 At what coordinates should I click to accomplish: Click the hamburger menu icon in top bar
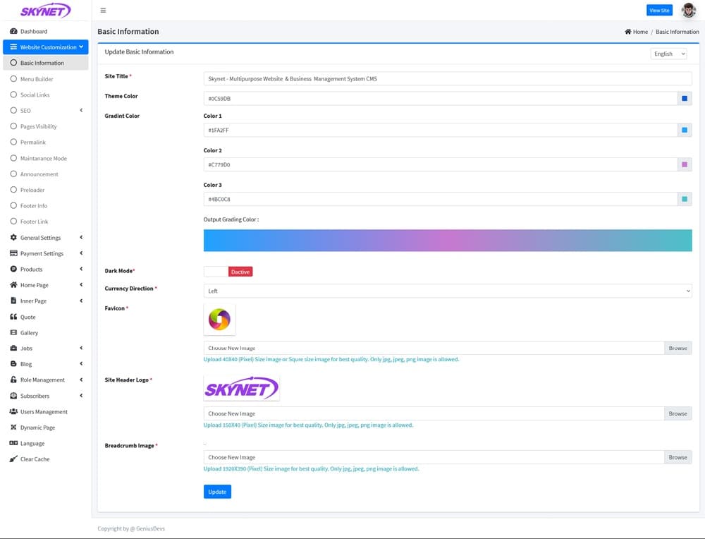pyautogui.click(x=103, y=11)
